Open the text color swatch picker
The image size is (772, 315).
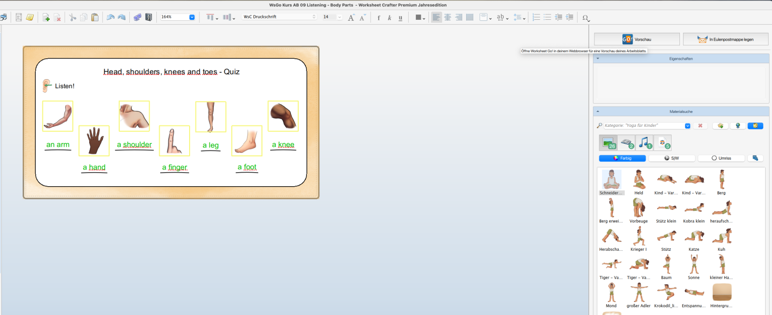[420, 17]
